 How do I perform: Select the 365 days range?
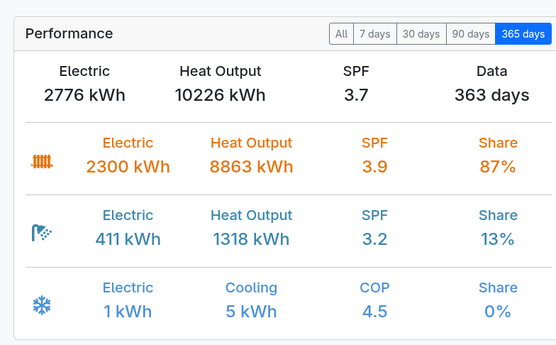click(523, 34)
